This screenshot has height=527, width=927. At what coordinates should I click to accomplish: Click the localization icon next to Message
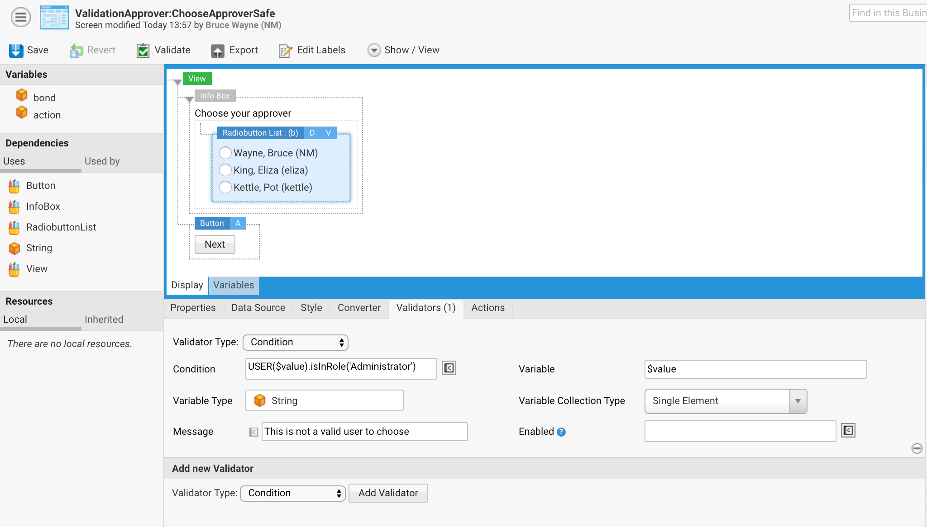point(254,431)
